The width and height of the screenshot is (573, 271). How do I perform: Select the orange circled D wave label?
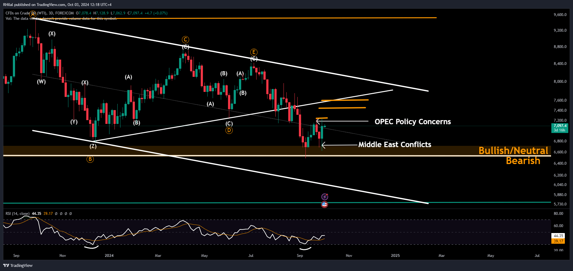(229, 130)
